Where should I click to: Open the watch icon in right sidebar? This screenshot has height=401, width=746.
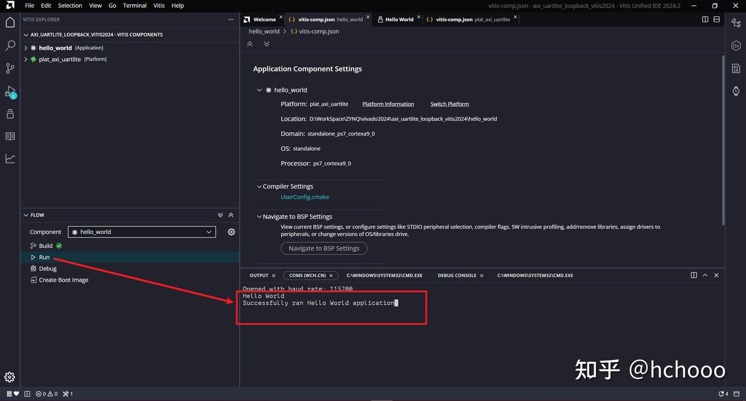click(736, 91)
